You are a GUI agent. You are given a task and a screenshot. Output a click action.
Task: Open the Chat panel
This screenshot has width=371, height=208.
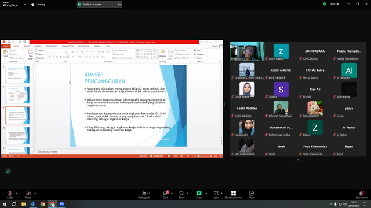165,195
